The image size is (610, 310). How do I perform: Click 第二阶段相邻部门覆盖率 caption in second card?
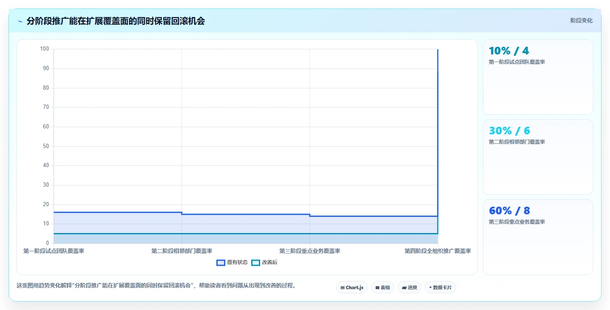coord(517,142)
